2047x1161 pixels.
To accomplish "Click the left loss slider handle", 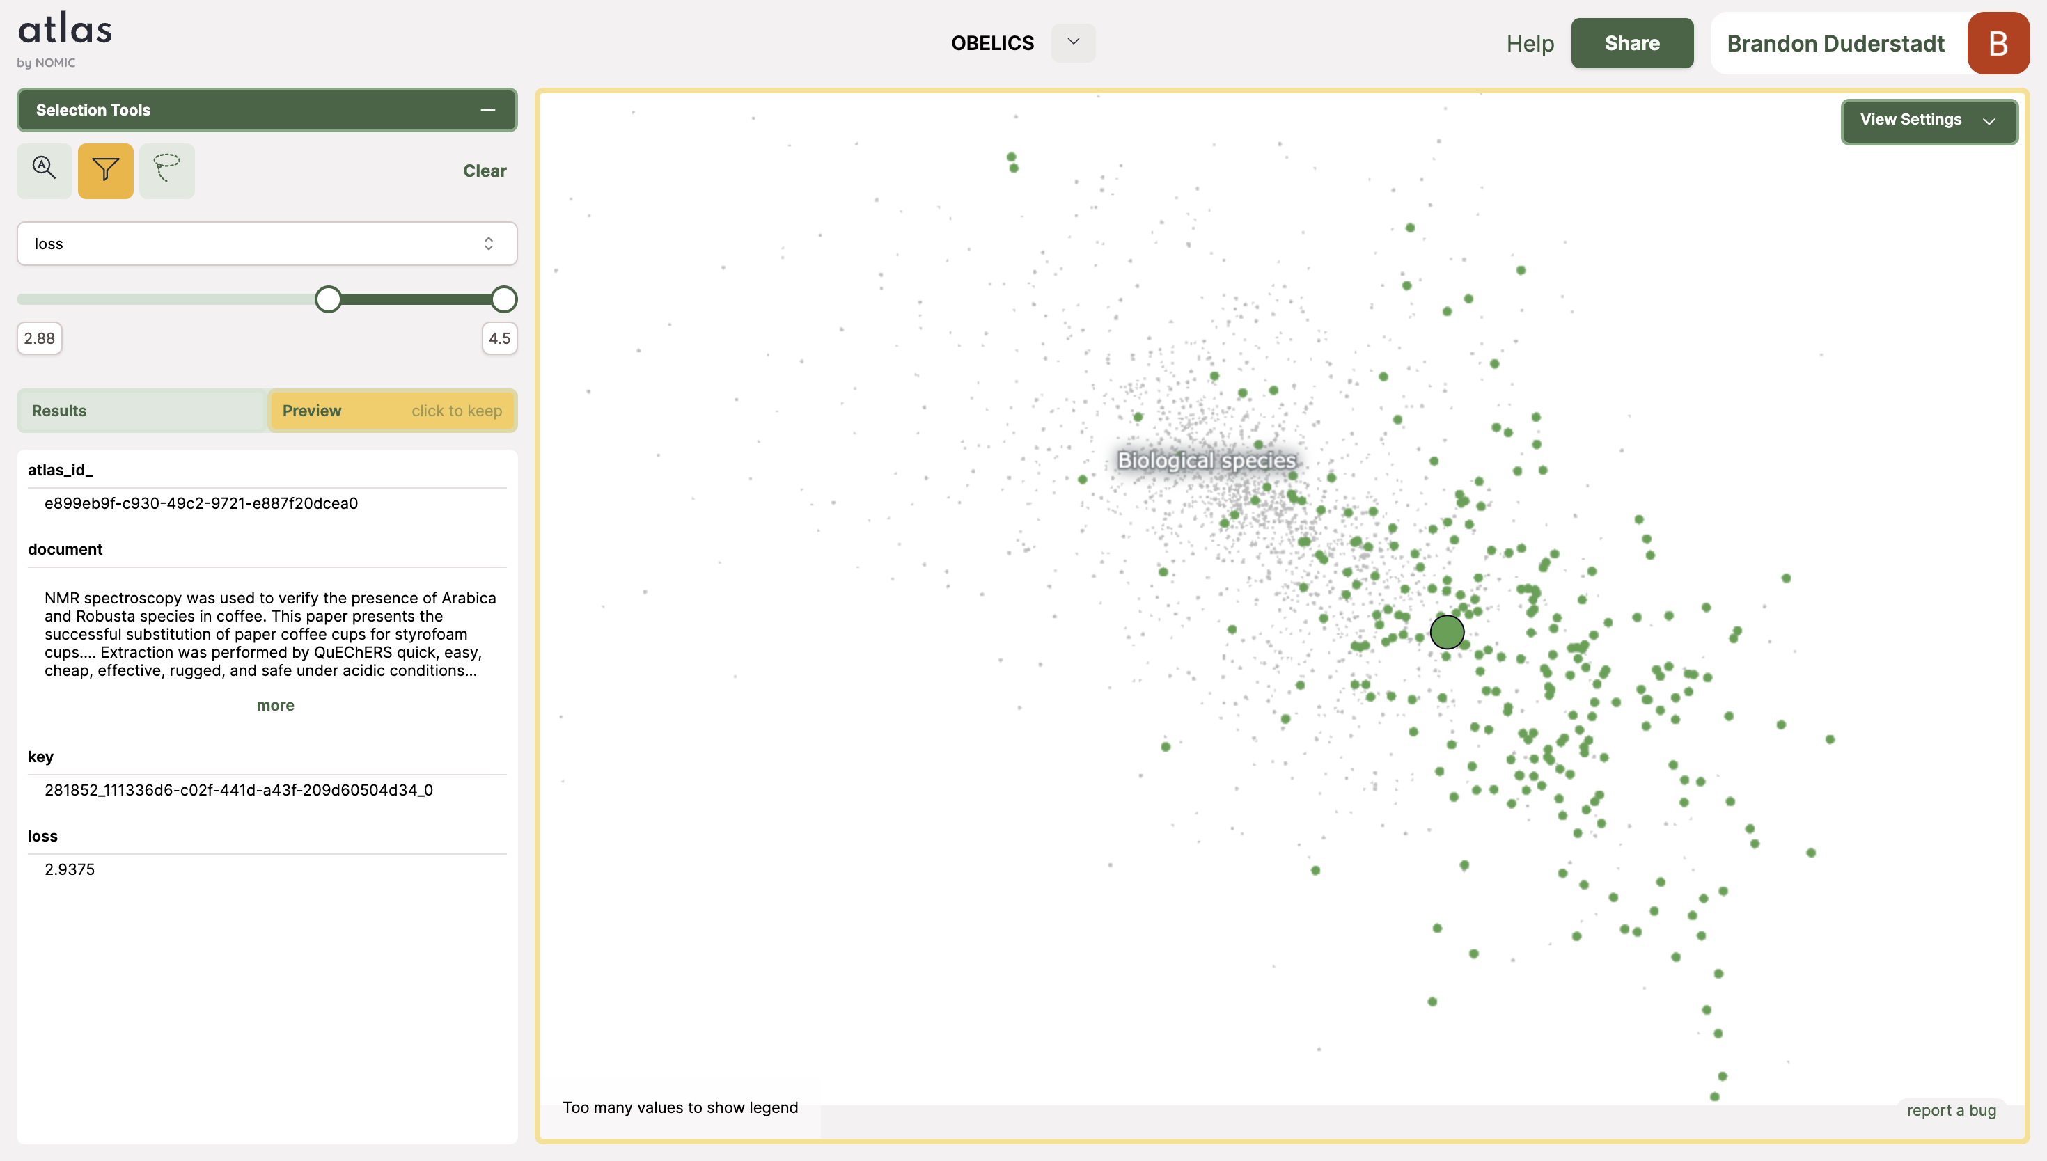I will coord(328,299).
